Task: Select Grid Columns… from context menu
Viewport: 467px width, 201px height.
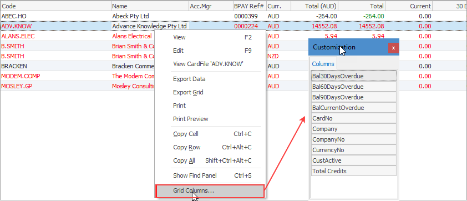Action: [210, 191]
